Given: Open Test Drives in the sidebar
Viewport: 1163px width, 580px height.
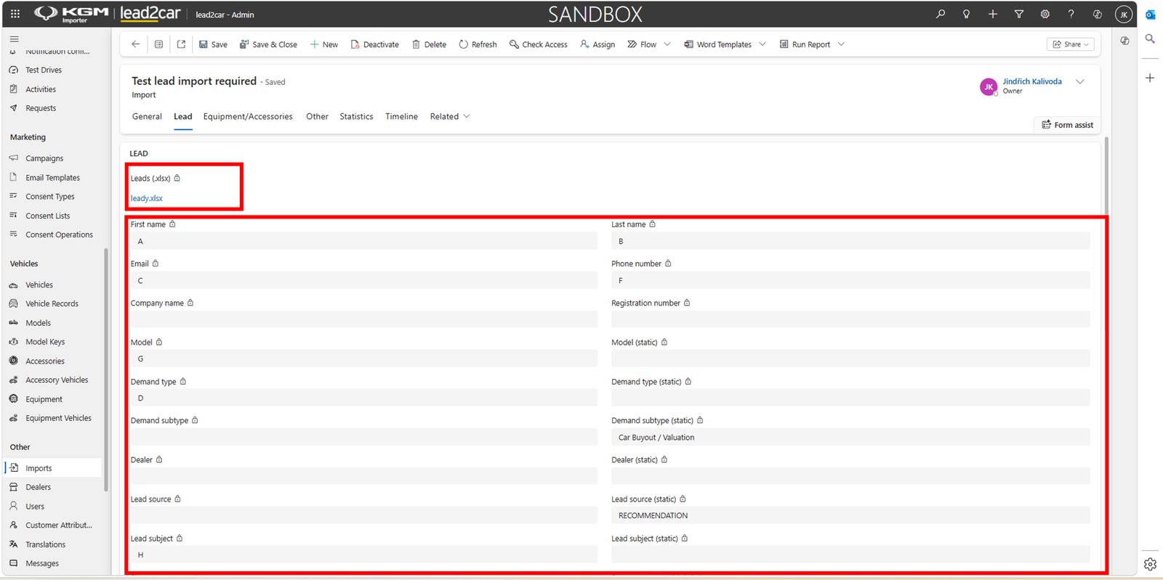Looking at the screenshot, I should click(44, 70).
